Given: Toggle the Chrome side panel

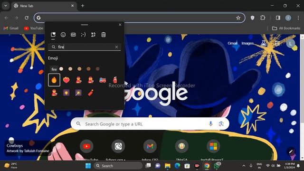Looking at the screenshot, I should tap(278, 18).
